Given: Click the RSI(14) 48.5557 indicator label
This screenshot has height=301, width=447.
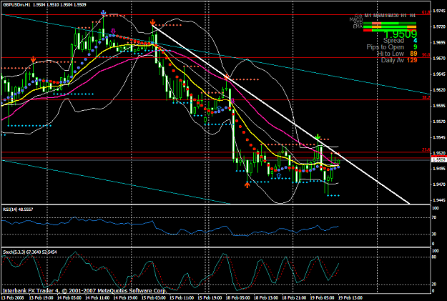Looking at the screenshot, I should [x=18, y=209].
